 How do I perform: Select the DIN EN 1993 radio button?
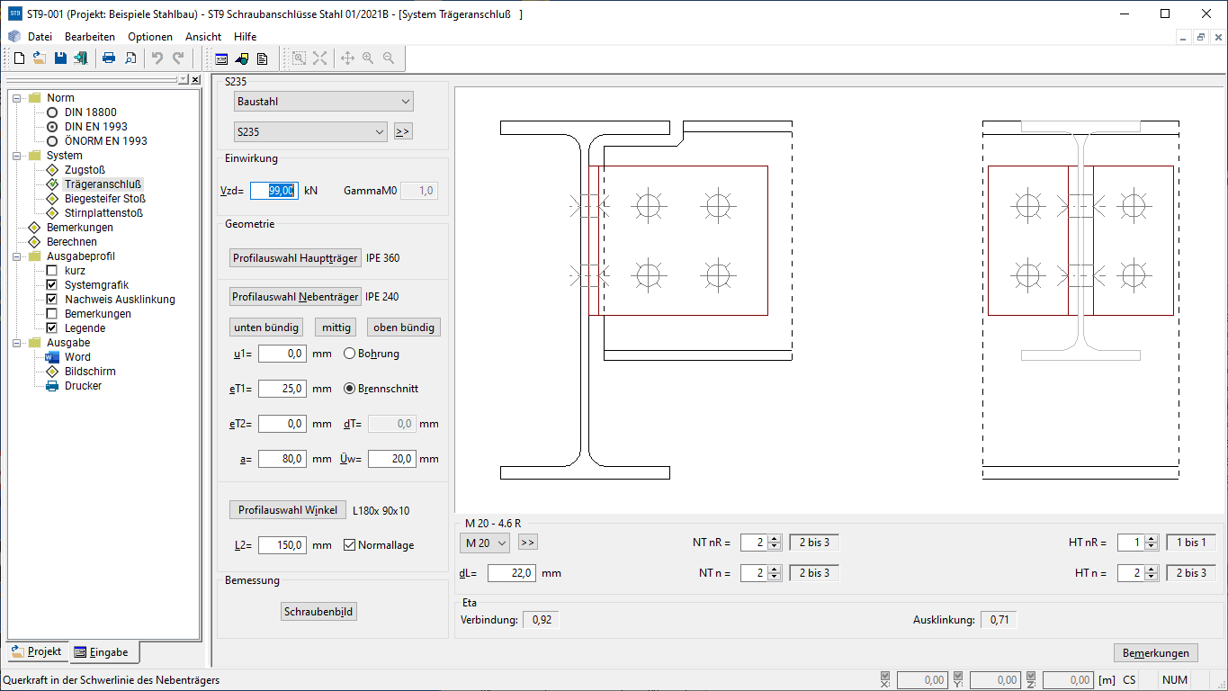point(52,127)
